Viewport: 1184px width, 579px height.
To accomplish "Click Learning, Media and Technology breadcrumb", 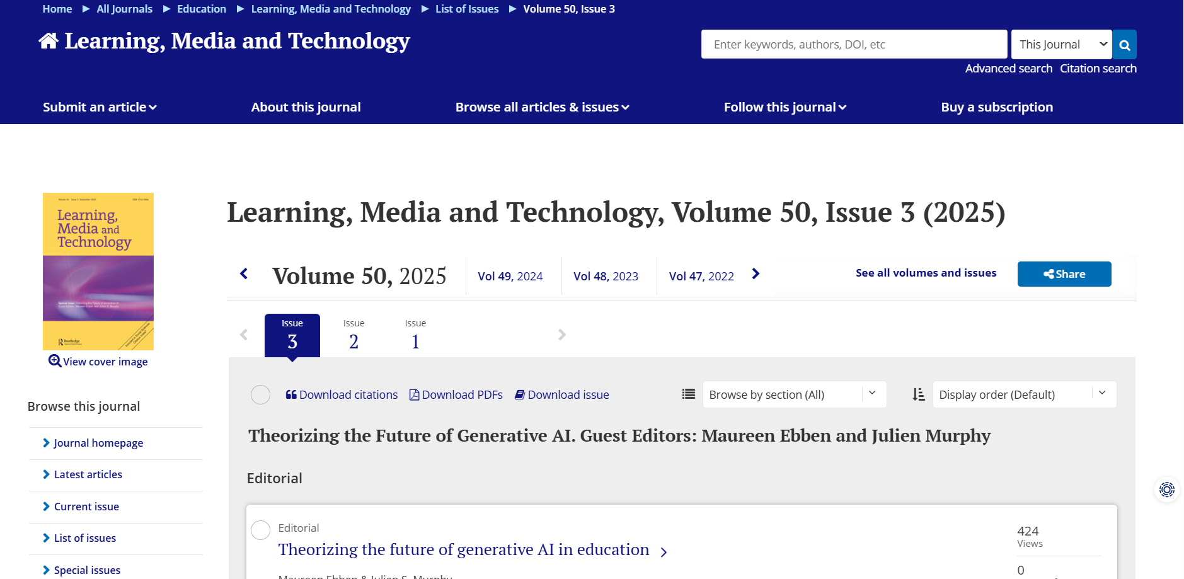I will (x=331, y=9).
